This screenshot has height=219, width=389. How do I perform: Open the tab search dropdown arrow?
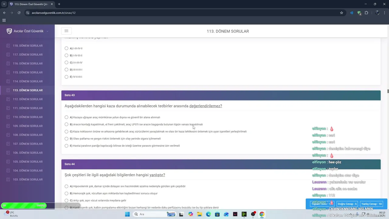pyautogui.click(x=4, y=4)
